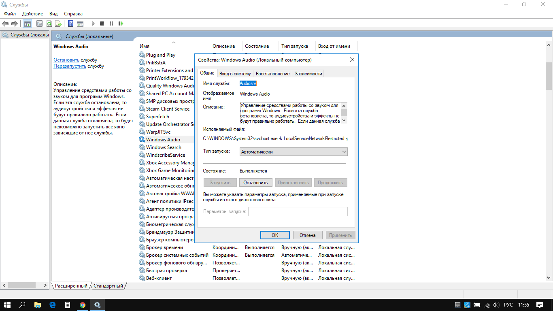Viewport: 553px width, 311px height.
Task: Click the gear icon of Windows Audio row
Action: pyautogui.click(x=142, y=139)
